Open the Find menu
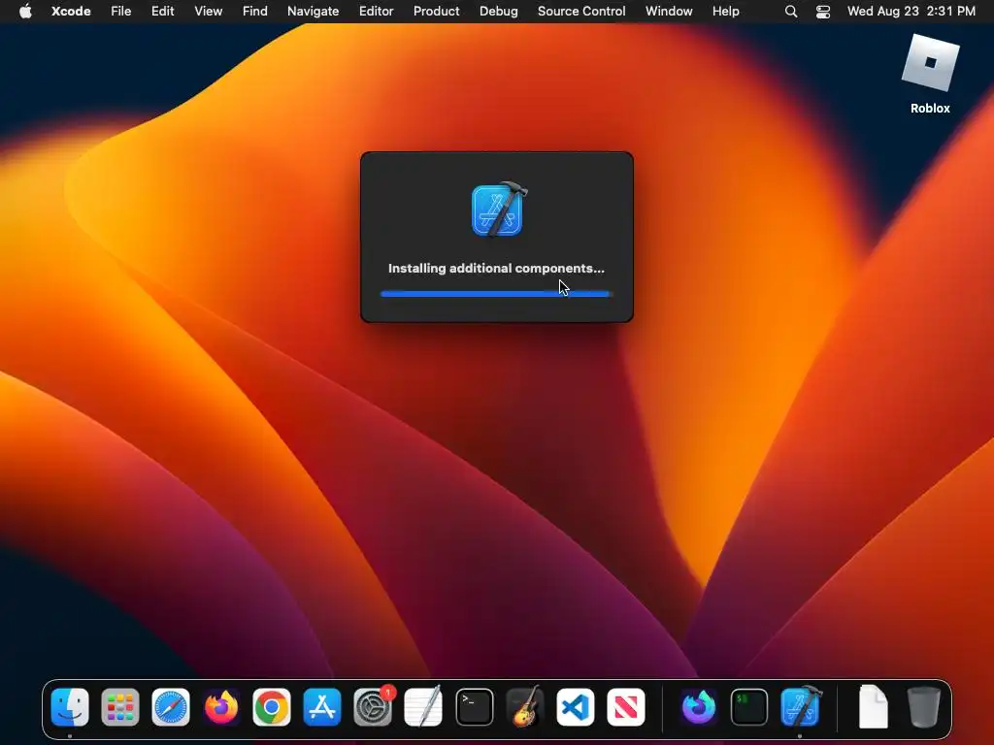This screenshot has width=994, height=745. pos(255,11)
